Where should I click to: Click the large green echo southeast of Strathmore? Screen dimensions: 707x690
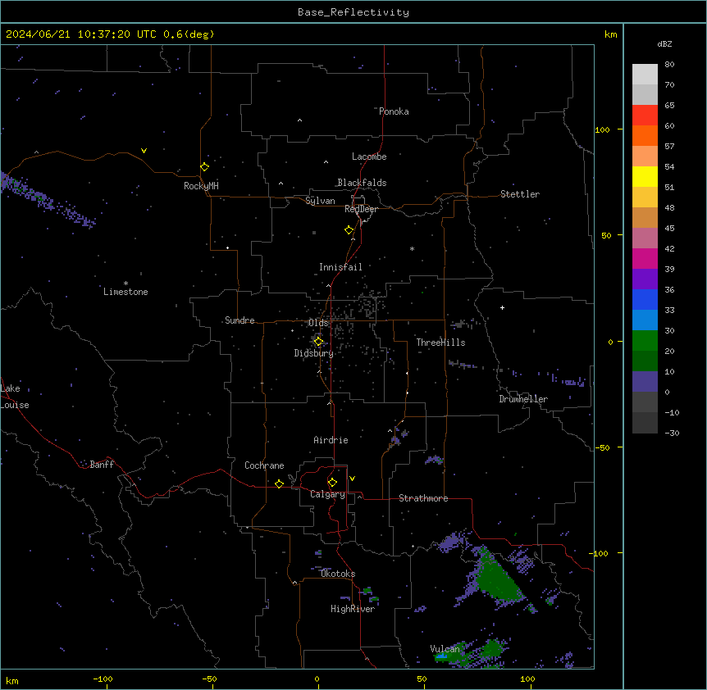tap(496, 578)
